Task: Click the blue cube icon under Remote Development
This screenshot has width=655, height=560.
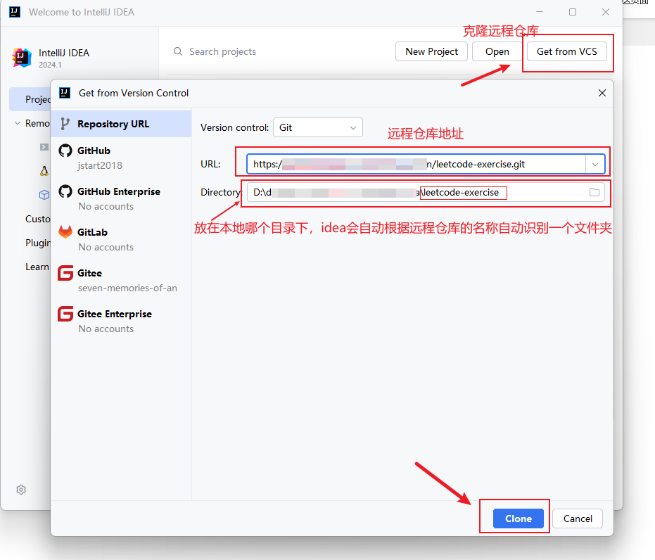Action: (x=44, y=195)
